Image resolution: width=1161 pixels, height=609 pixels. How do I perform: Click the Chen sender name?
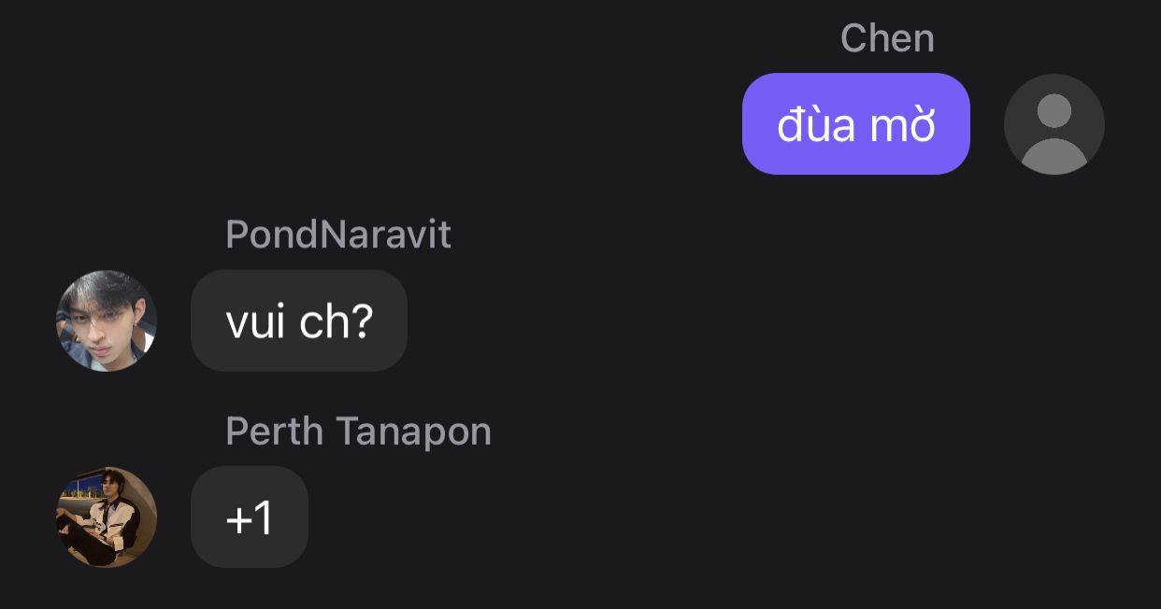tap(886, 38)
